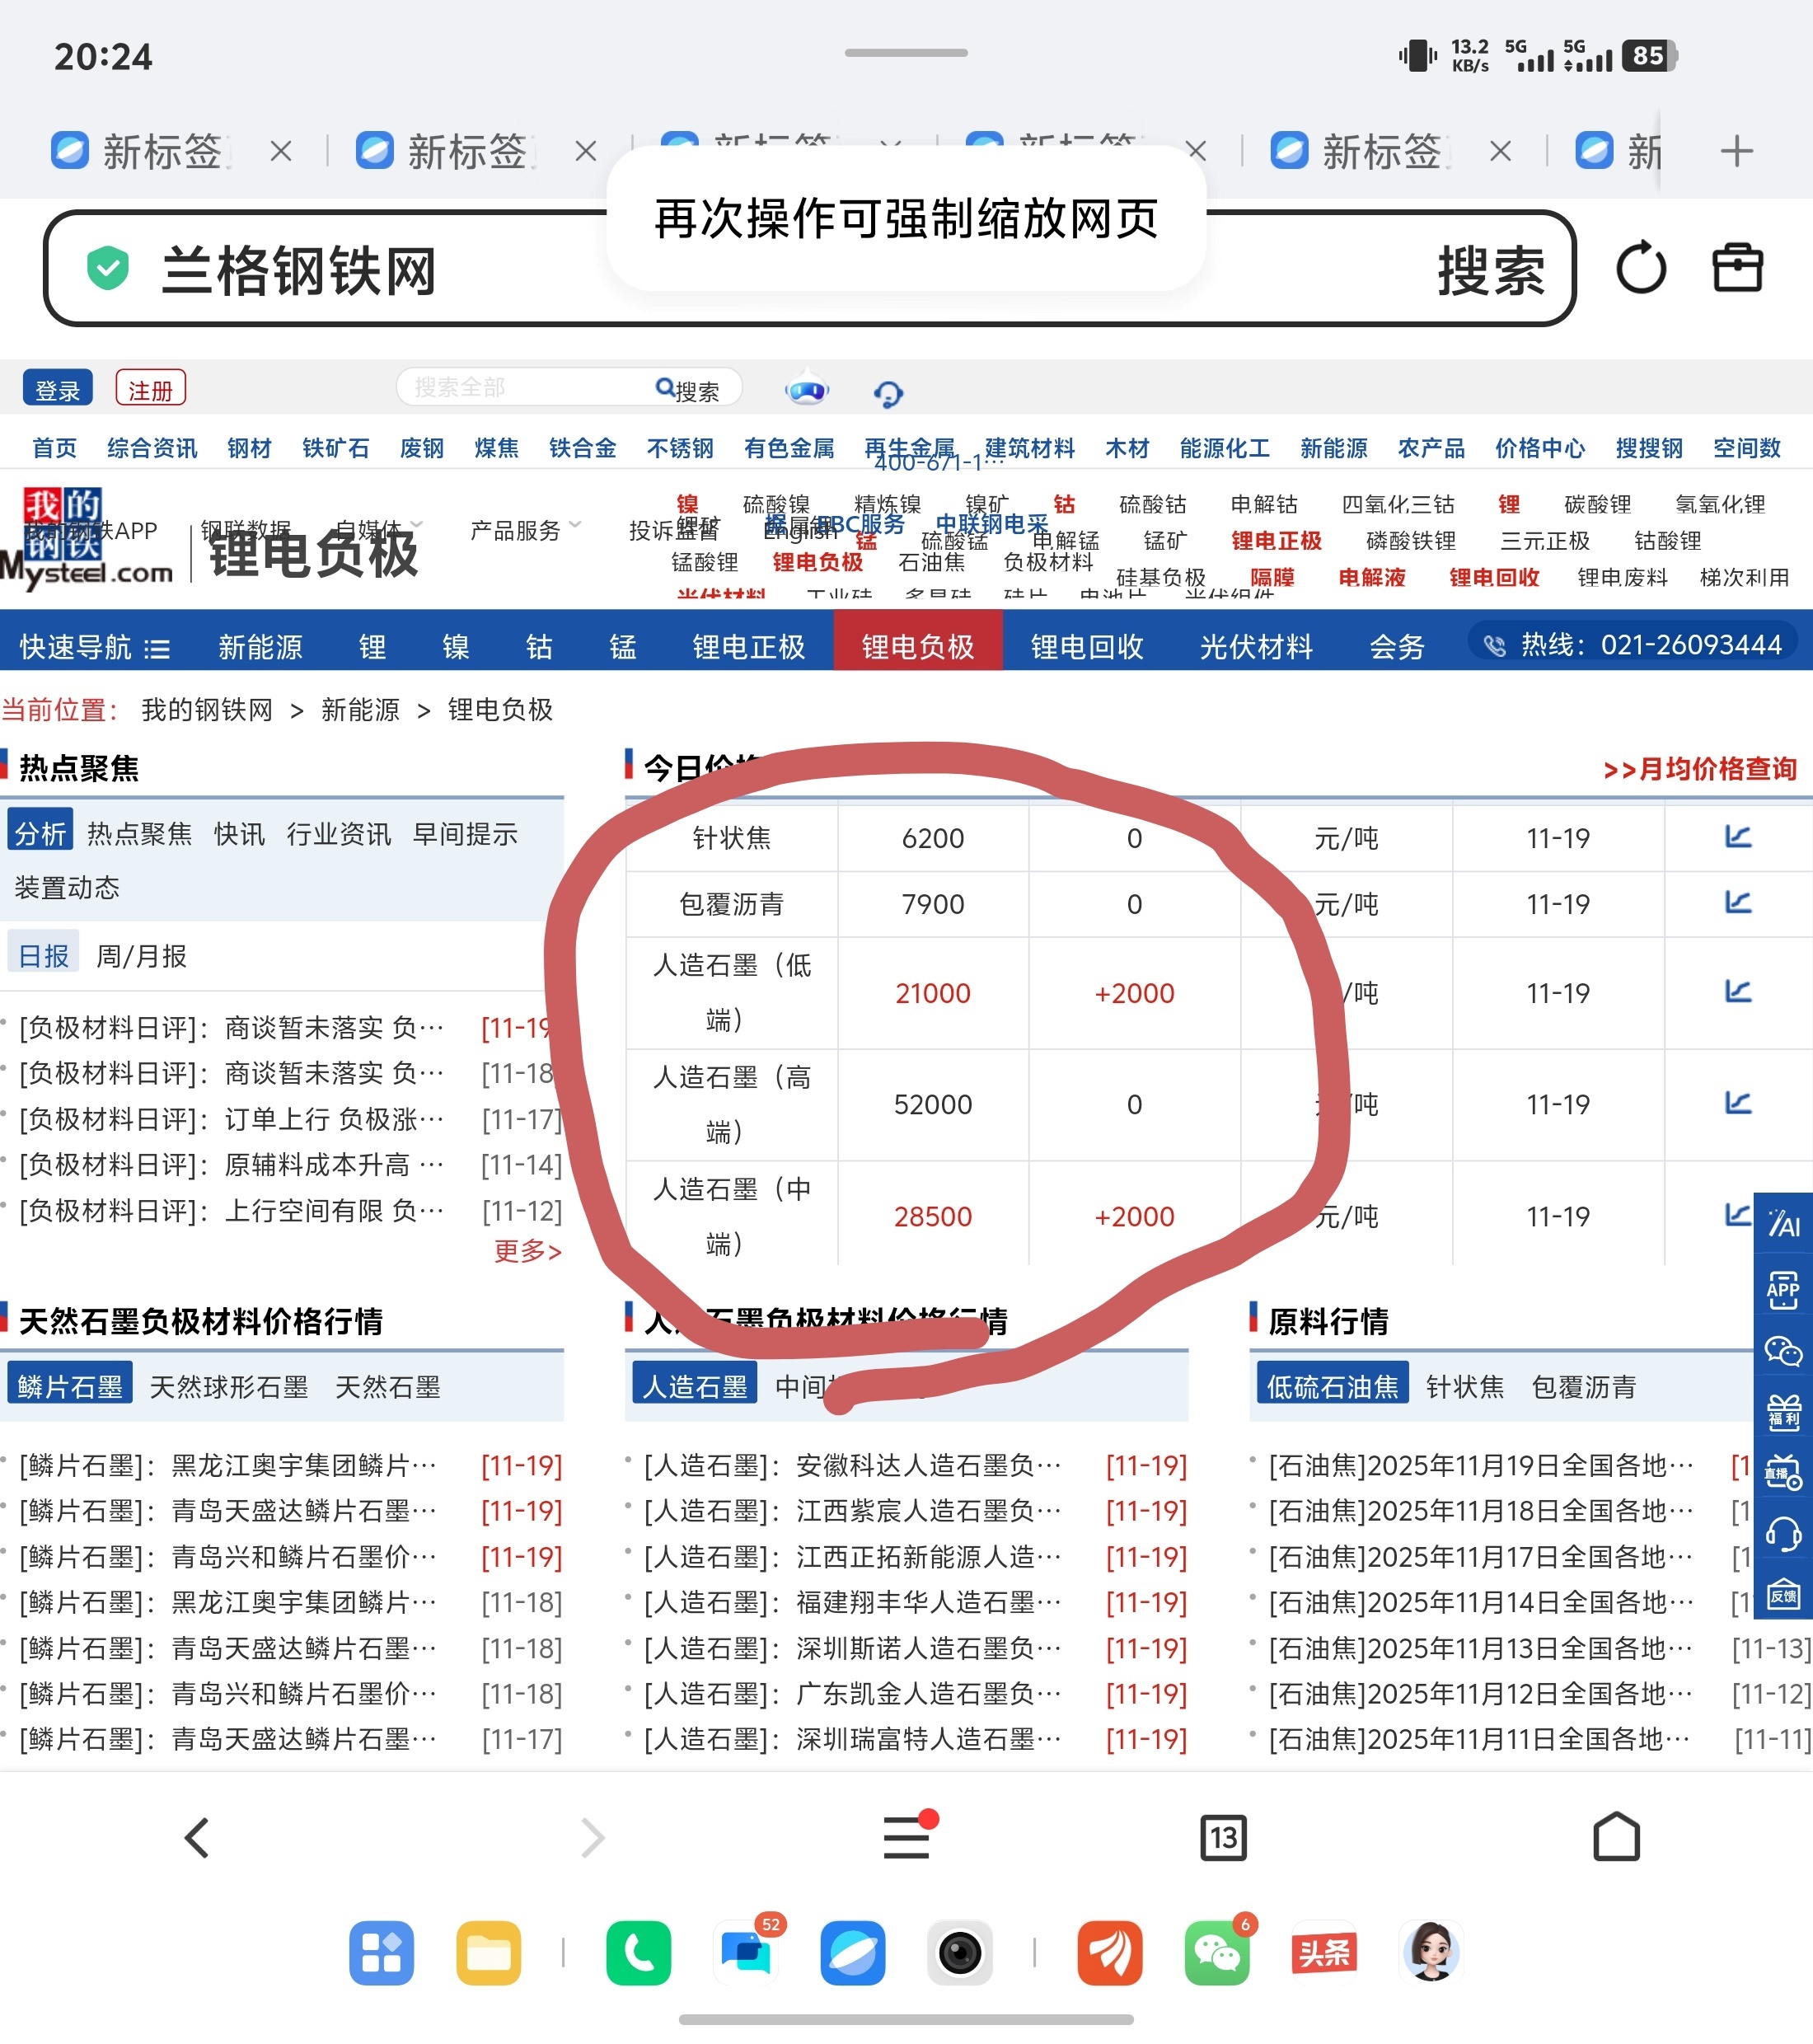The height and width of the screenshot is (2044, 1813).
Task: Expand 更多 negative material reviews
Action: pos(527,1251)
